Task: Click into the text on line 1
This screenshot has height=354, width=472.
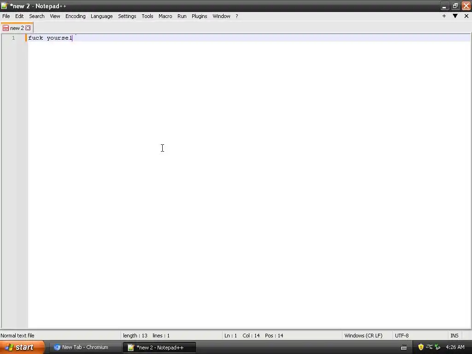Action: click(x=50, y=38)
